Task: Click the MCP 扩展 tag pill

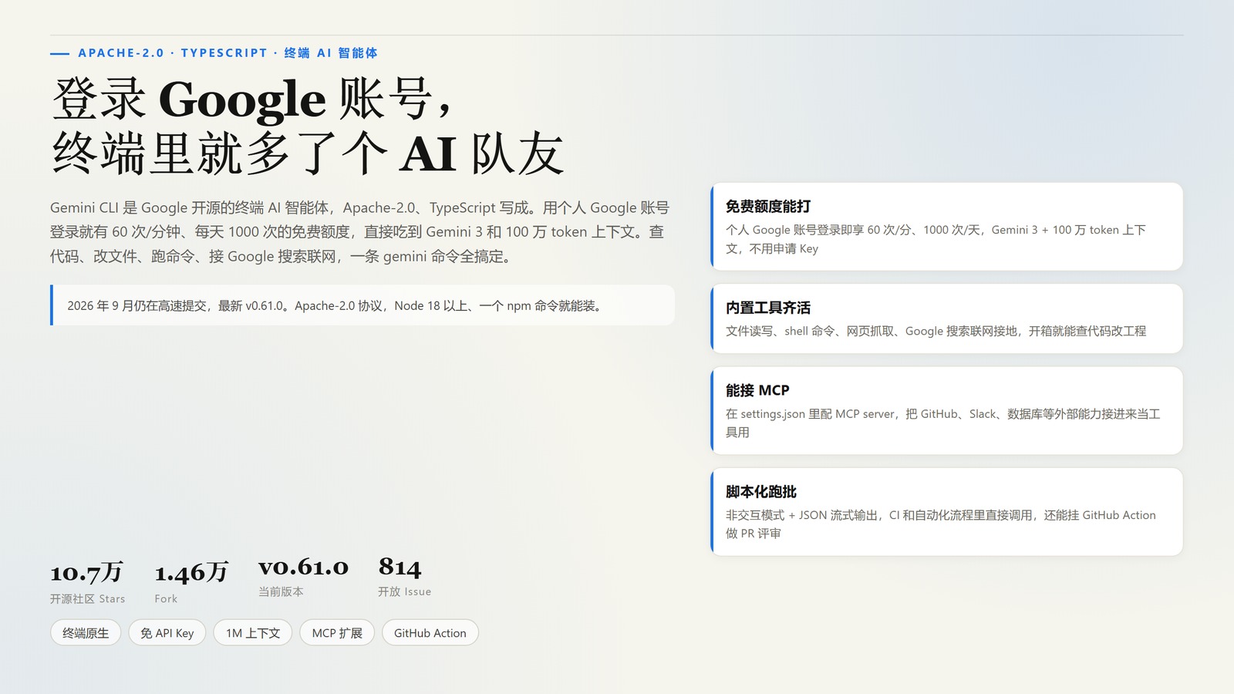Action: 337,633
